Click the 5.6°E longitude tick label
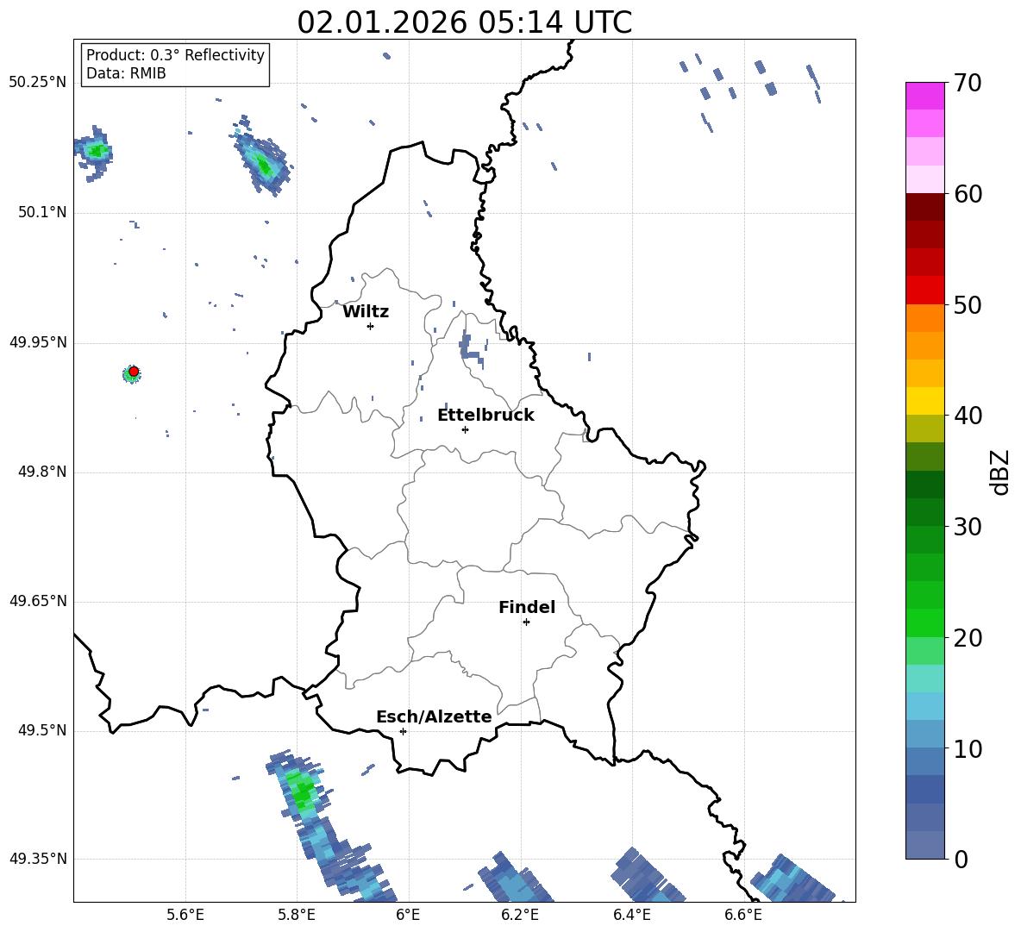This screenshot has width=1021, height=932. click(x=185, y=916)
